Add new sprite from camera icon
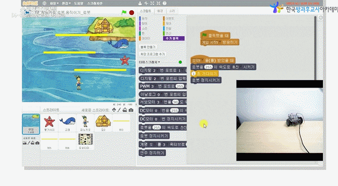 131,110
